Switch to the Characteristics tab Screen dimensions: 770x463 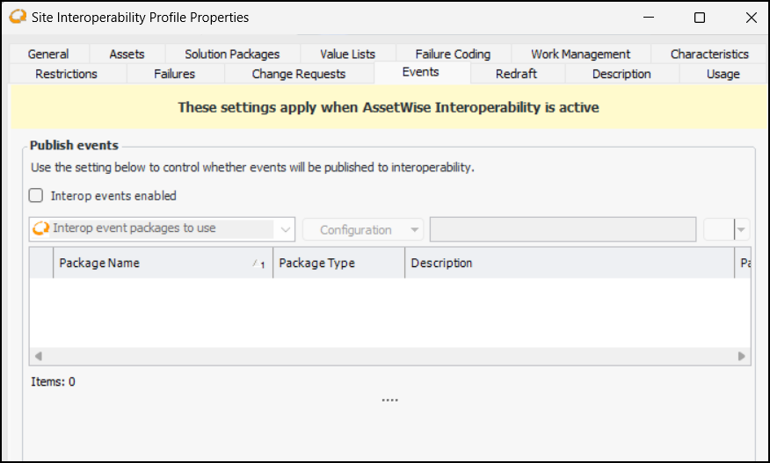(x=709, y=54)
